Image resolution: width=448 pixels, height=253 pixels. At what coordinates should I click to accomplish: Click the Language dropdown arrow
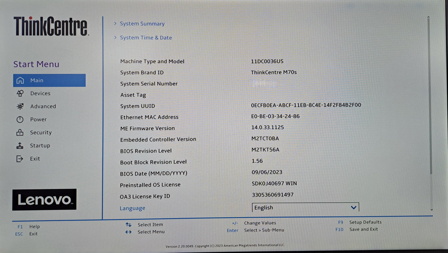click(x=354, y=207)
